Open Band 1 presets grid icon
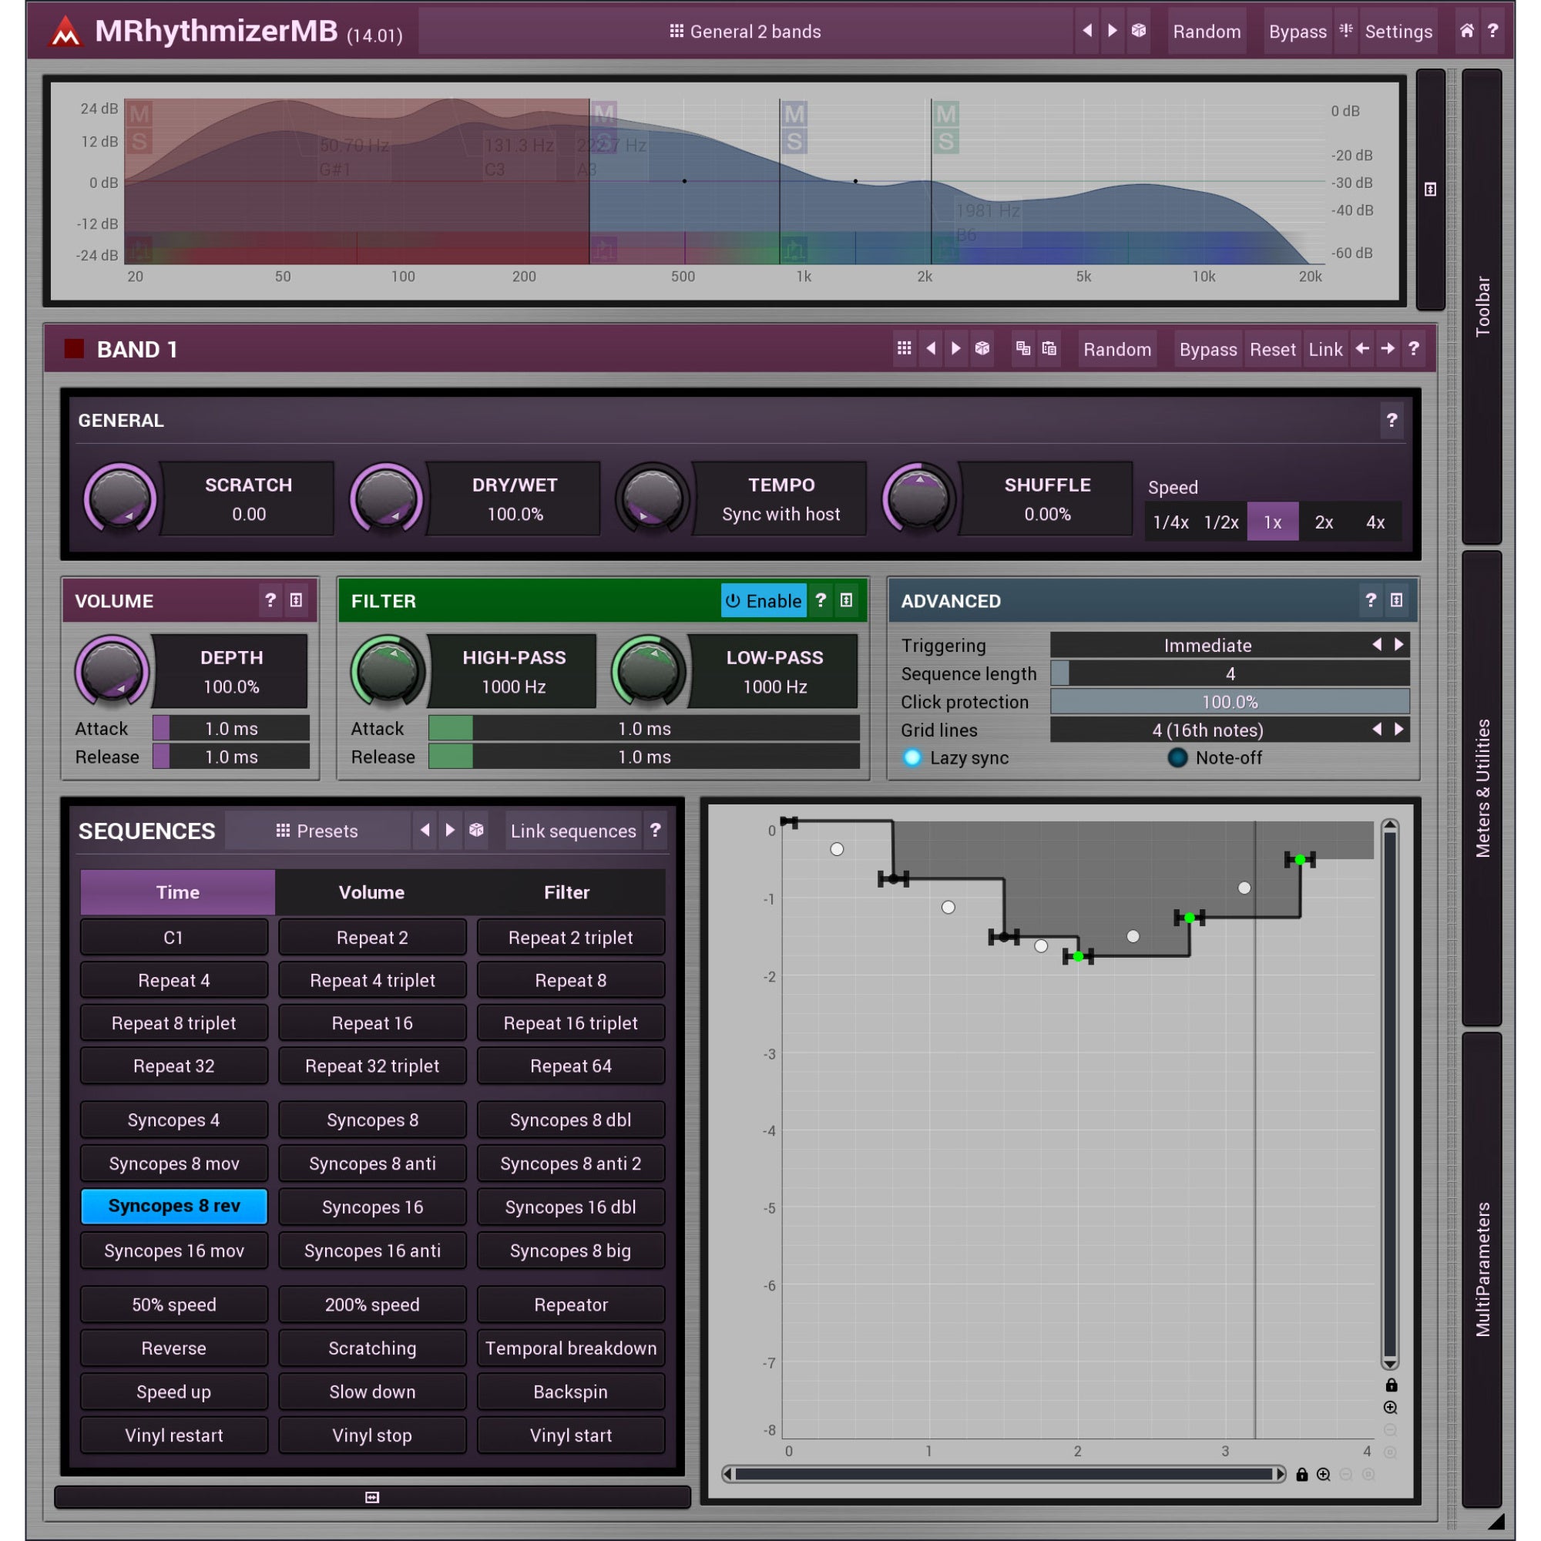This screenshot has width=1541, height=1541. pyautogui.click(x=904, y=348)
